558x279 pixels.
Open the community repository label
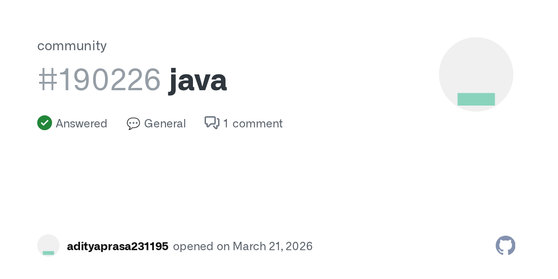click(72, 46)
